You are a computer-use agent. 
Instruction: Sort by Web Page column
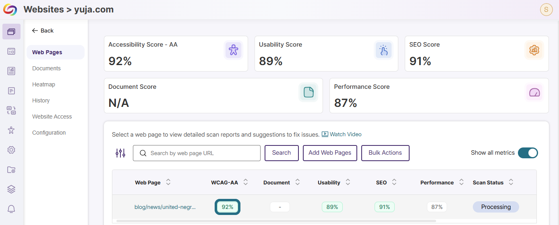coord(168,182)
